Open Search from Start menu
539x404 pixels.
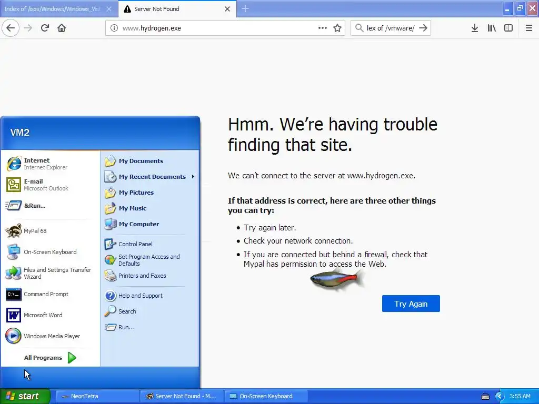150,311
